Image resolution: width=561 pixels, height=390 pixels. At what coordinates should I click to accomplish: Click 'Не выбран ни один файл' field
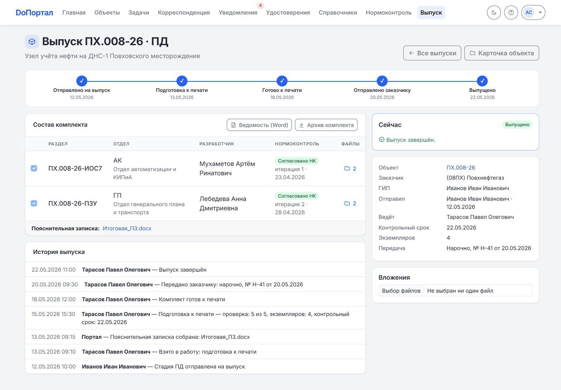point(478,290)
